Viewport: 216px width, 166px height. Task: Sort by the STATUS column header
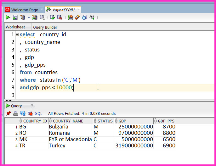104,121
